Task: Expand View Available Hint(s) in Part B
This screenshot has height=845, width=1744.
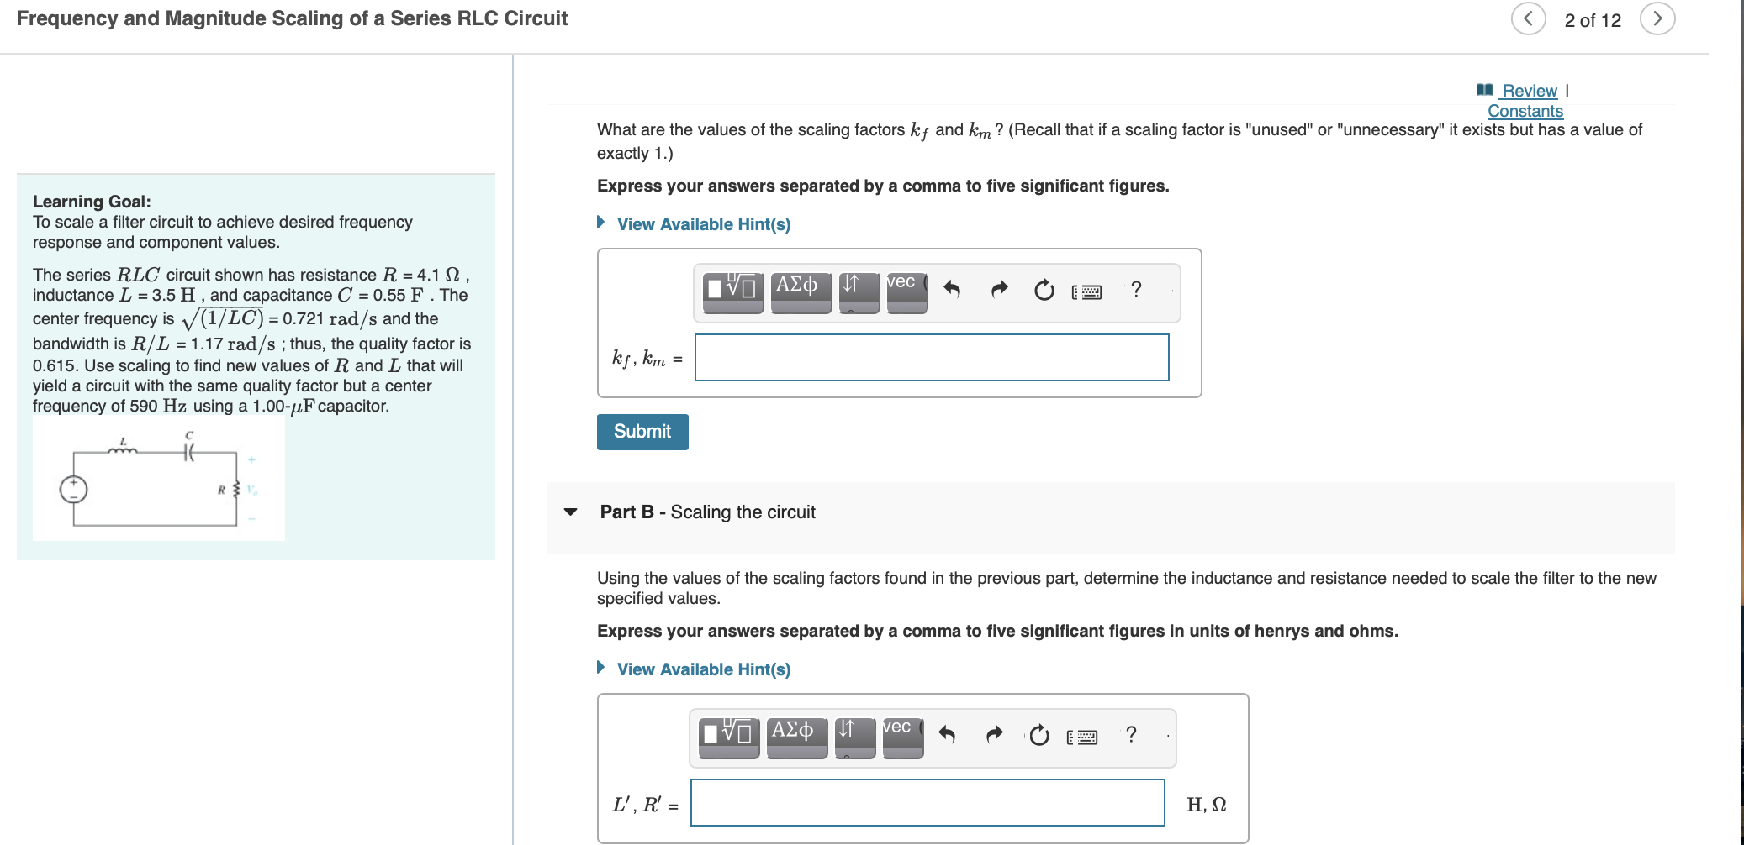Action: point(702,669)
